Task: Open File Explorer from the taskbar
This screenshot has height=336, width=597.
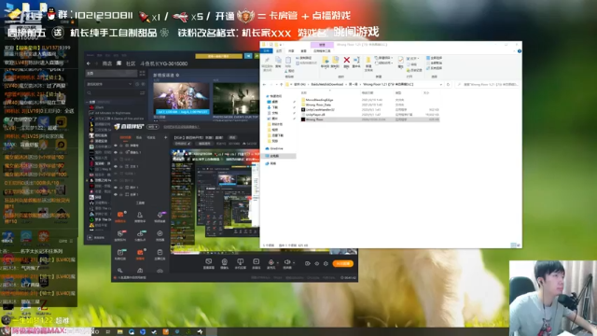Action: 120,332
